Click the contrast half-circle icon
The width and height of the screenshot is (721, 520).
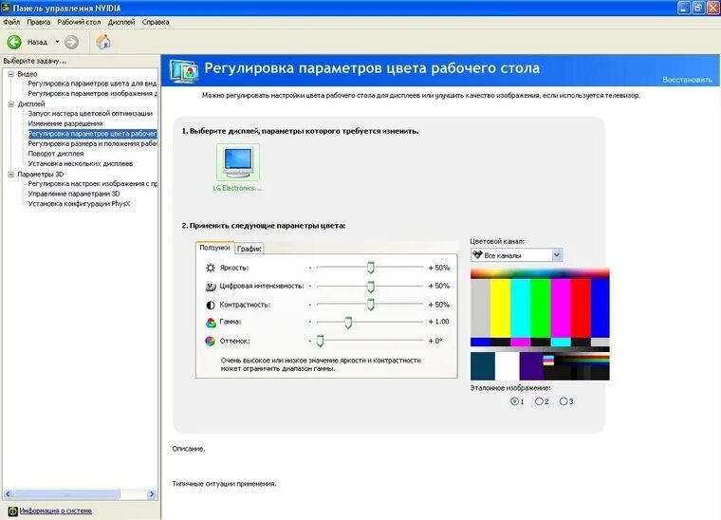tap(211, 305)
